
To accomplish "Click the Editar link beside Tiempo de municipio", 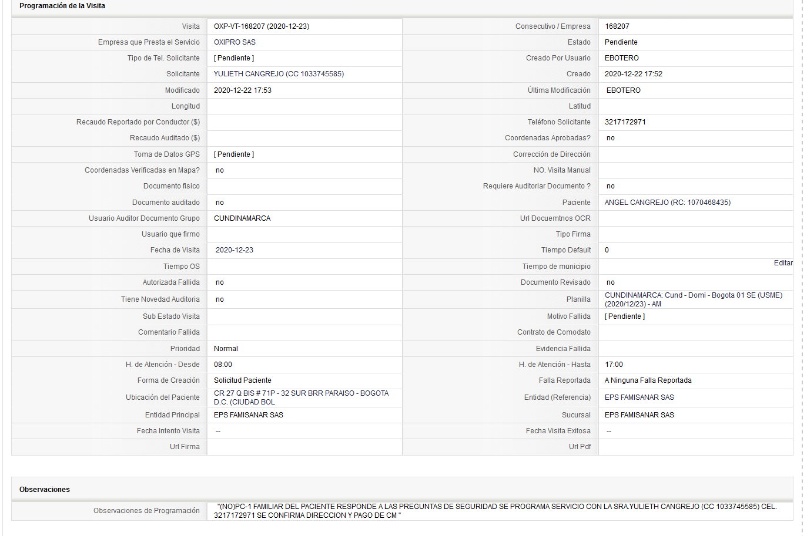I will (x=783, y=263).
